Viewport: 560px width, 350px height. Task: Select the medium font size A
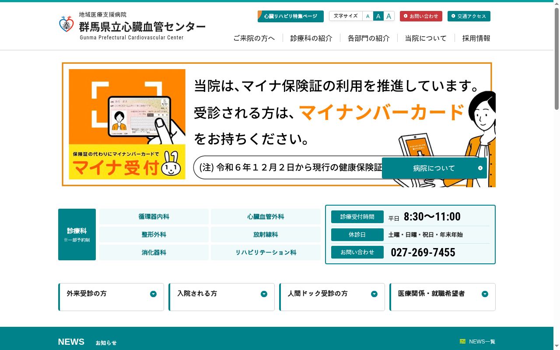point(378,16)
